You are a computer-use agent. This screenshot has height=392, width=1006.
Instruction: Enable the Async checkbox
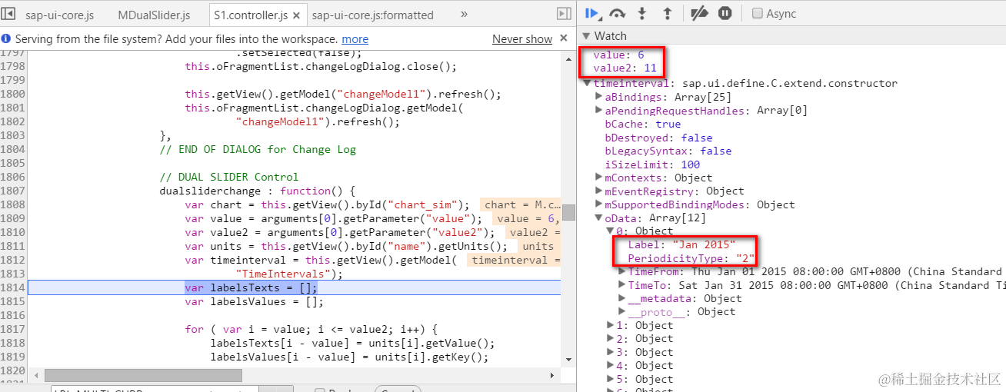(758, 14)
